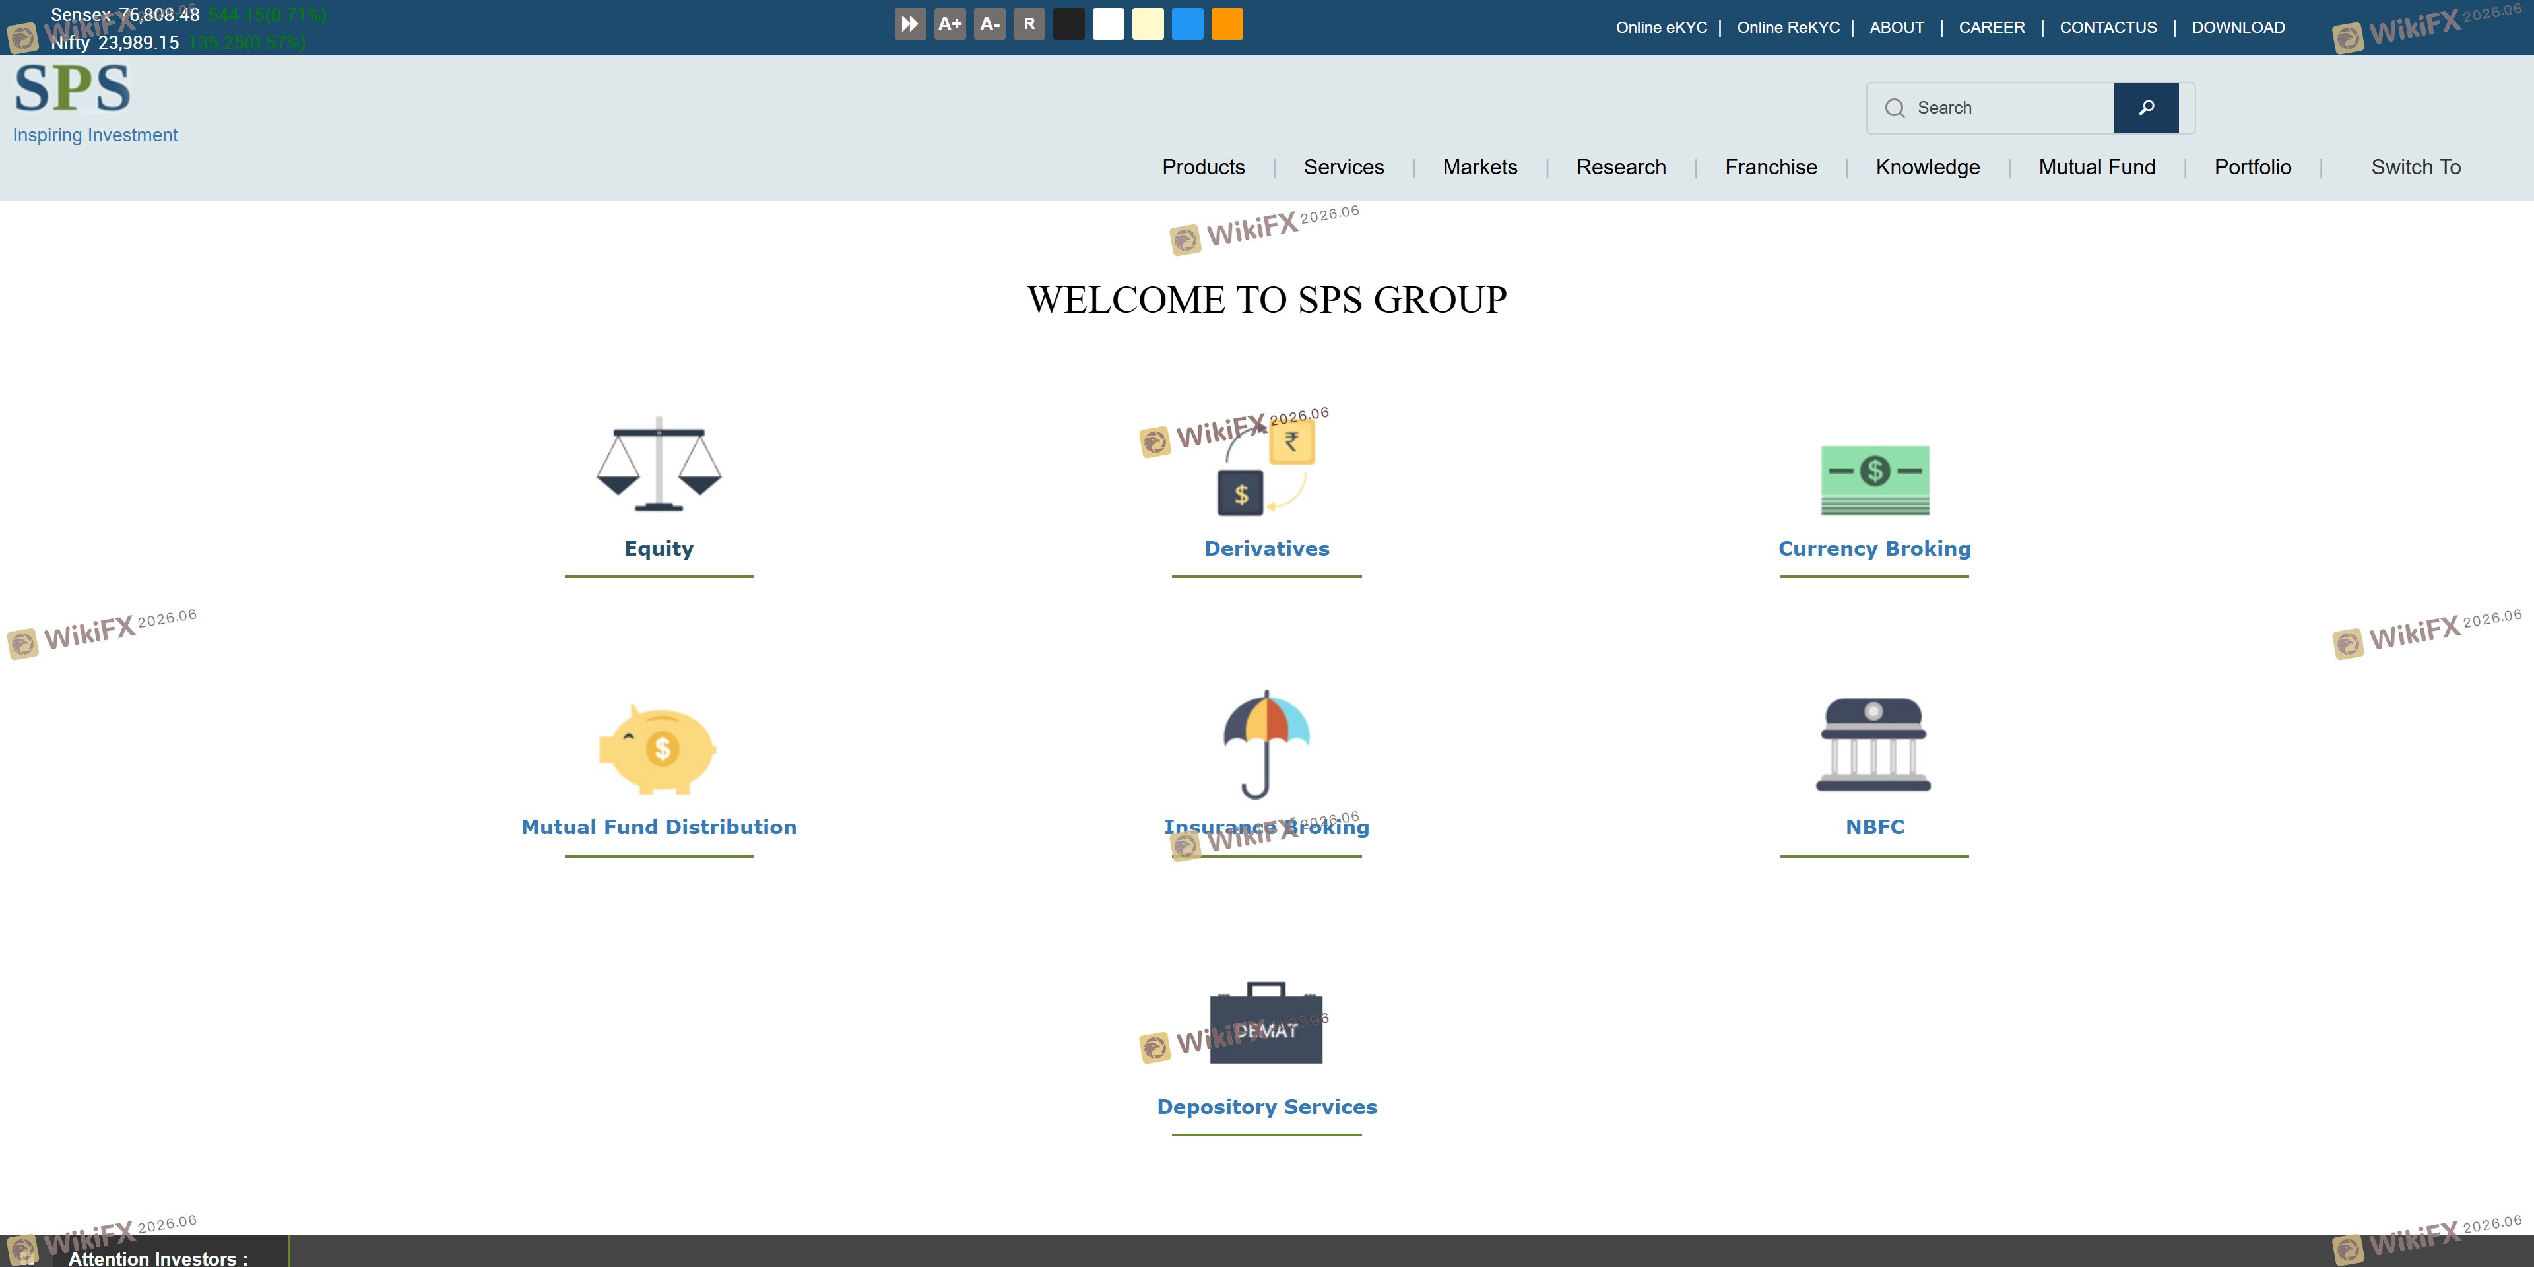
Task: Click the NBFC bank building icon
Action: coord(1874,744)
